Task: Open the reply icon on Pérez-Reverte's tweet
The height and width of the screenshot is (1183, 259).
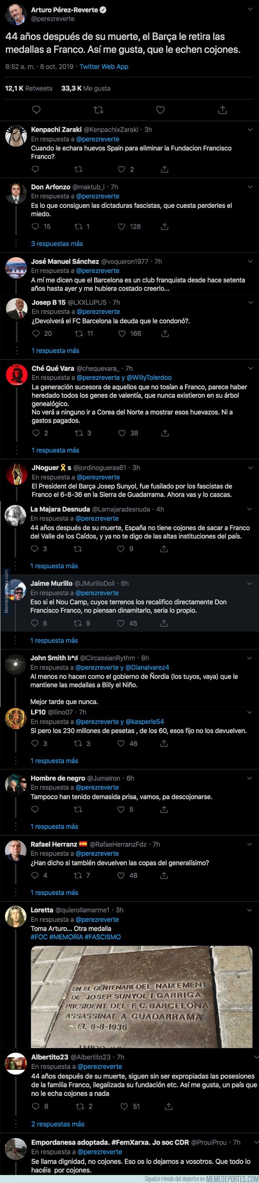Action: [x=36, y=110]
